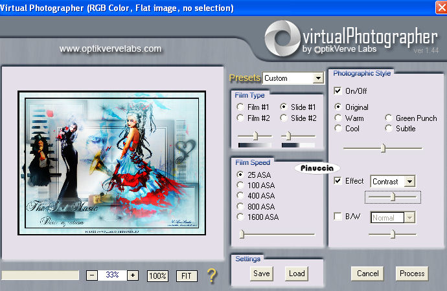Click the Film type slider handle
Screen dimensions: 447x291
[256, 136]
